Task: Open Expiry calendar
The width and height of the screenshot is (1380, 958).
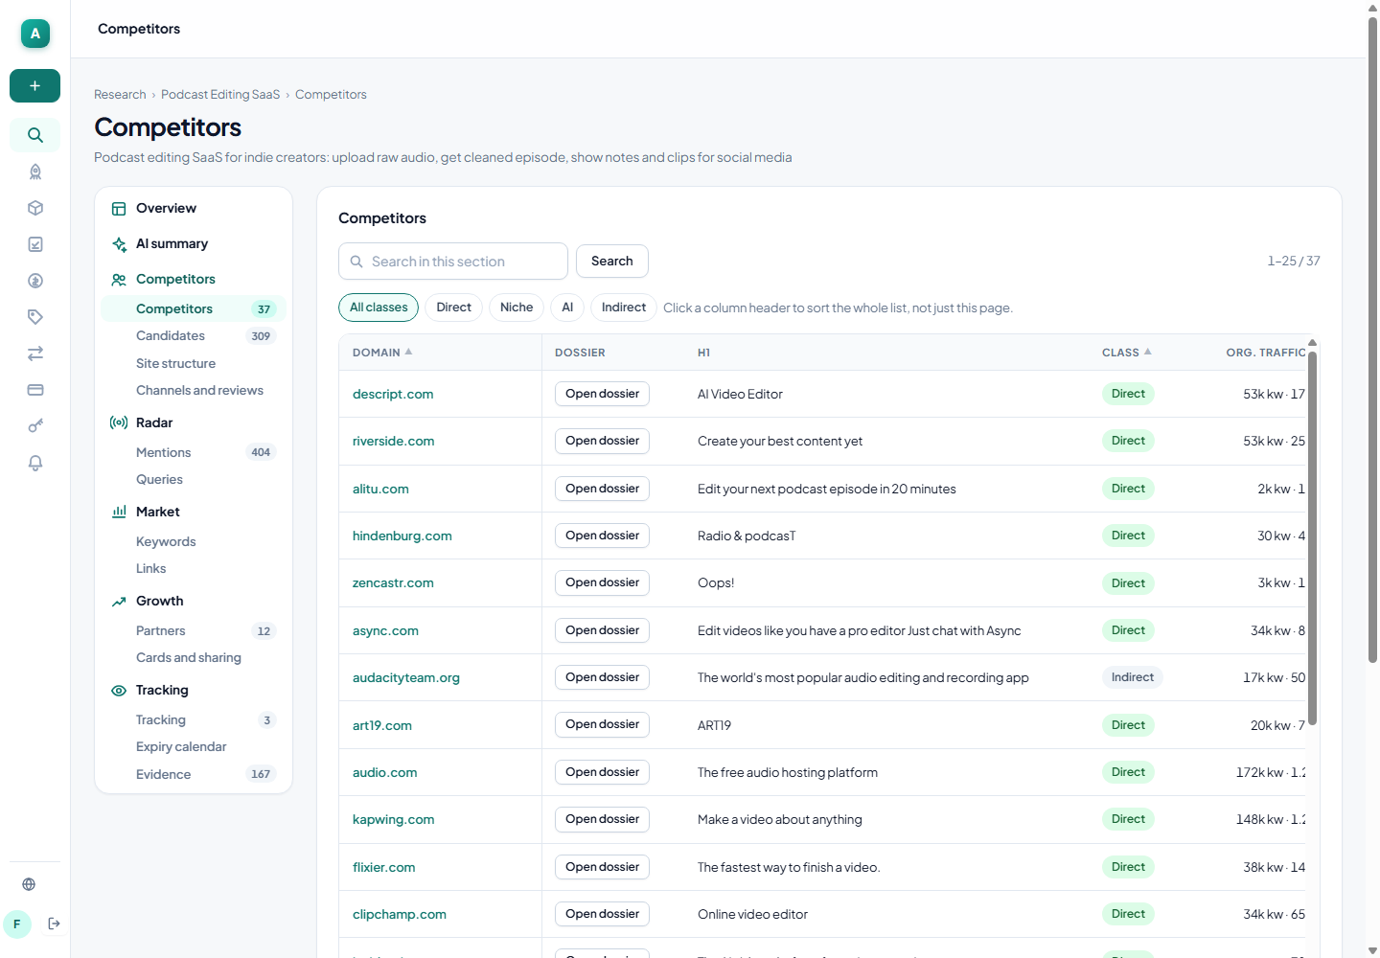Action: (x=194, y=746)
